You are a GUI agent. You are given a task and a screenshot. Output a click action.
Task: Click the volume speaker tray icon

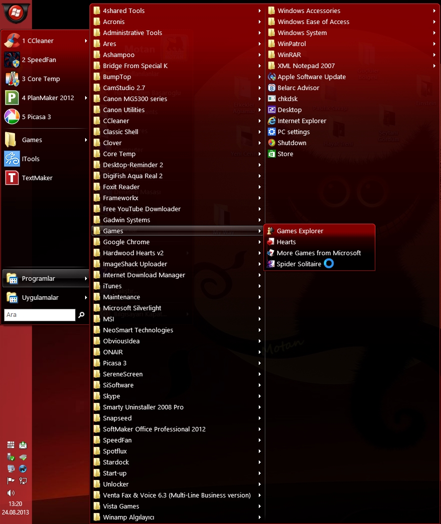[11, 493]
